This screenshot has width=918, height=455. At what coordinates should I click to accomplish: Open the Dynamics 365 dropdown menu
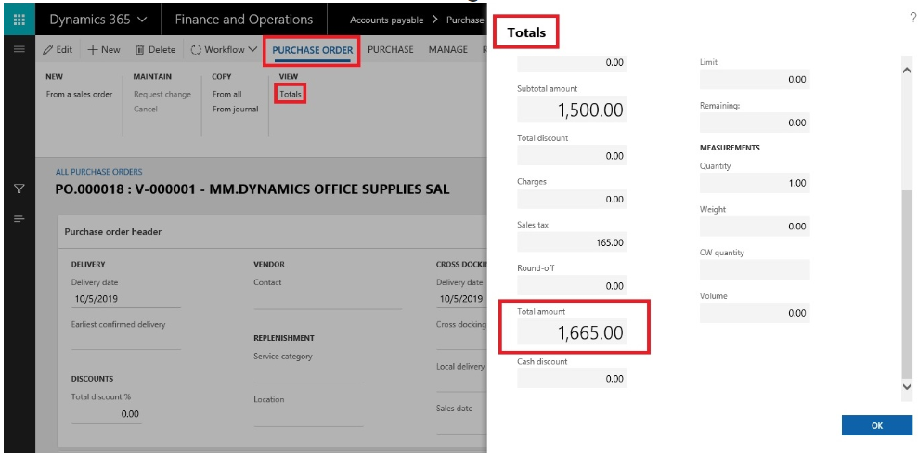(97, 19)
